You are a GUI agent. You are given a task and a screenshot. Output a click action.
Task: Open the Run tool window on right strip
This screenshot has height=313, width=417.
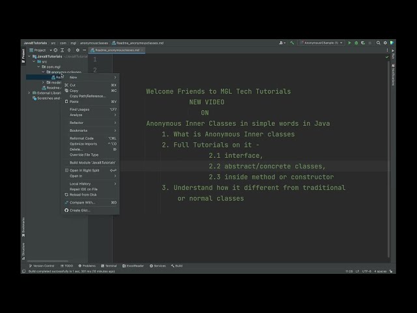point(393,54)
